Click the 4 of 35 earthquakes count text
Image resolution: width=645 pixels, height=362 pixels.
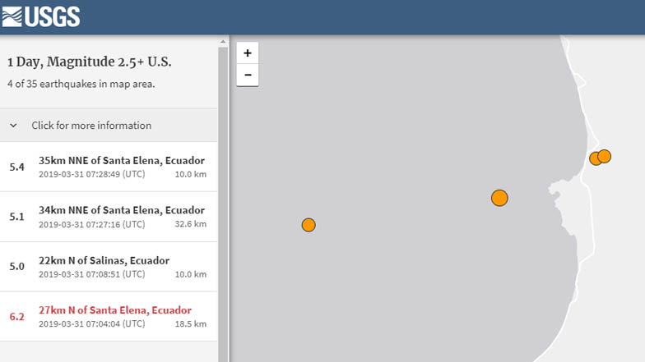(81, 84)
